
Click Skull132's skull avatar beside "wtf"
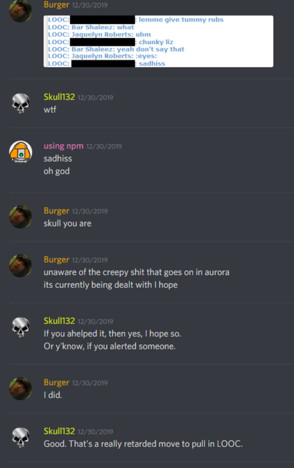click(21, 103)
